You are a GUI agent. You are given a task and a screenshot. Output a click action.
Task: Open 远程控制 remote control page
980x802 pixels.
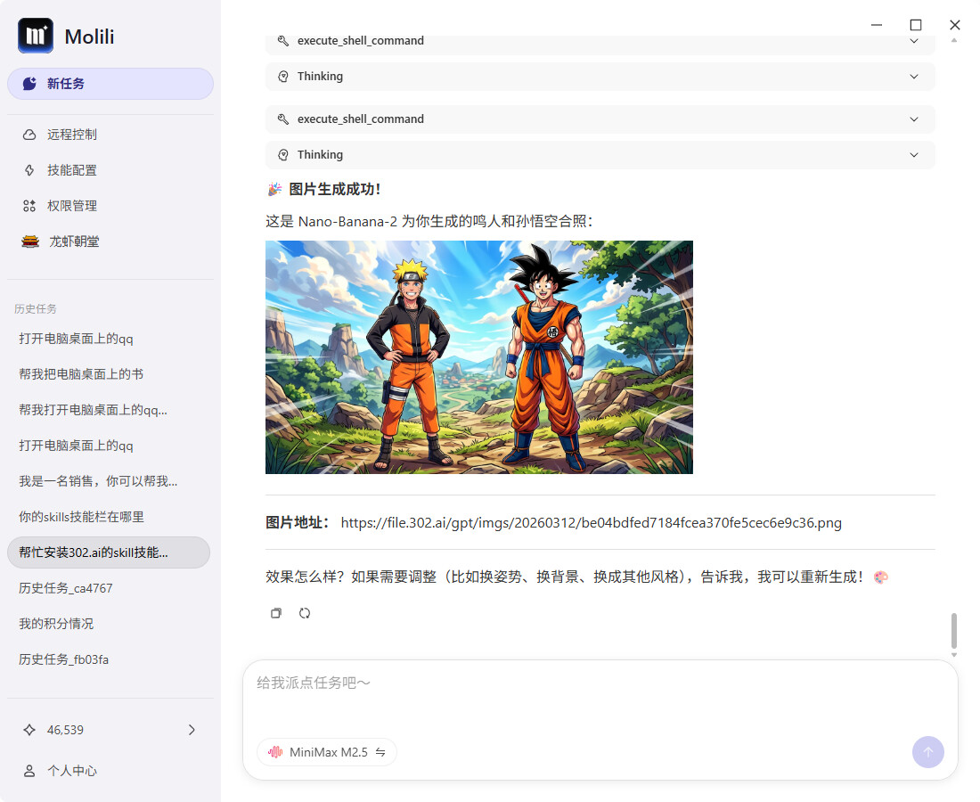click(x=71, y=135)
